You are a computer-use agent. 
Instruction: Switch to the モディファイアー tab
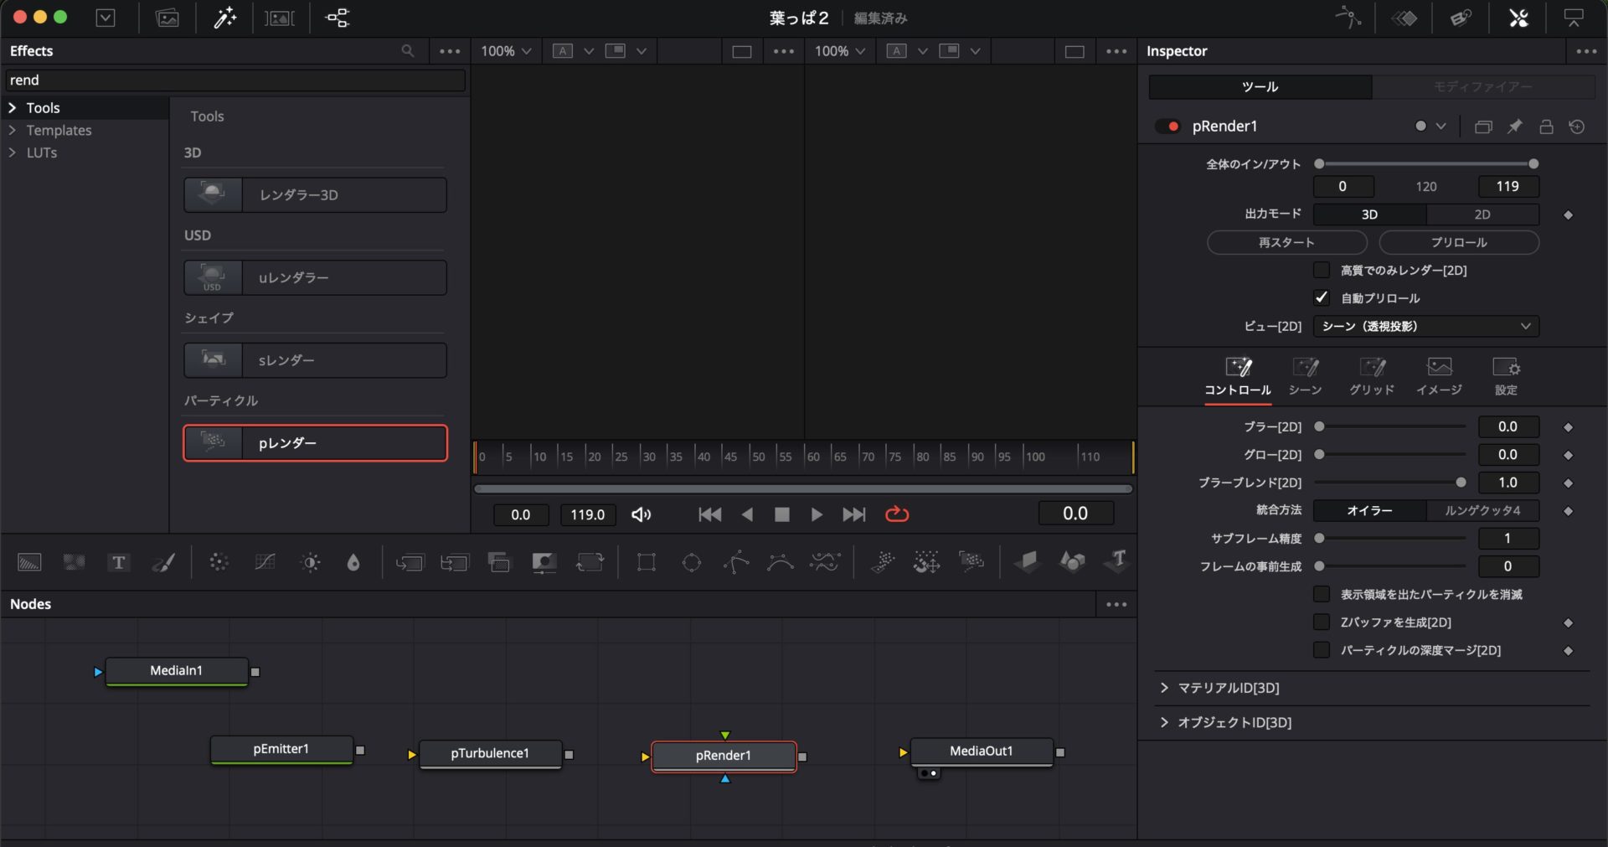(1482, 87)
